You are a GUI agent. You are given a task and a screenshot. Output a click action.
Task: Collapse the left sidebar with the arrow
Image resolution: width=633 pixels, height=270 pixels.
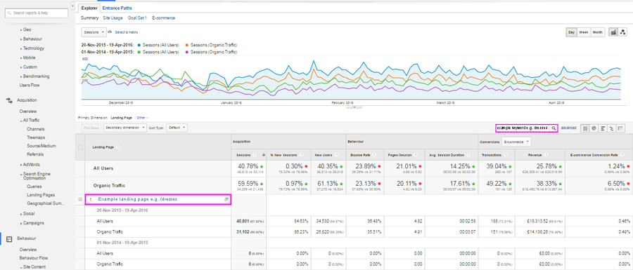pos(72,6)
